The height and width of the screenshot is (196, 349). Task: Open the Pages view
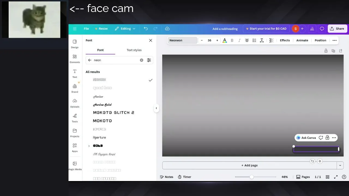[303, 177]
